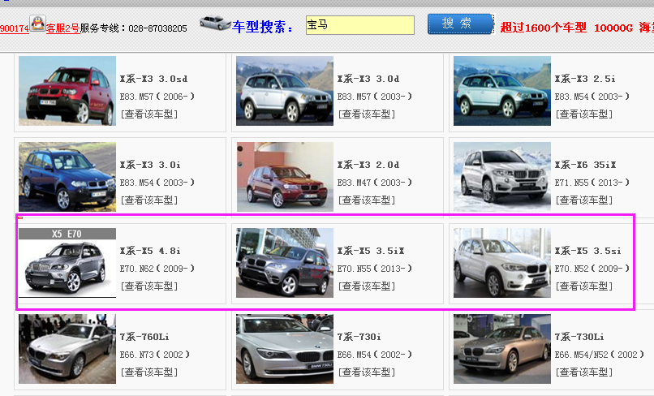Screen dimensions: 654x396
Task: Open the 7系-760Li car thumbnail
Action: (67, 349)
